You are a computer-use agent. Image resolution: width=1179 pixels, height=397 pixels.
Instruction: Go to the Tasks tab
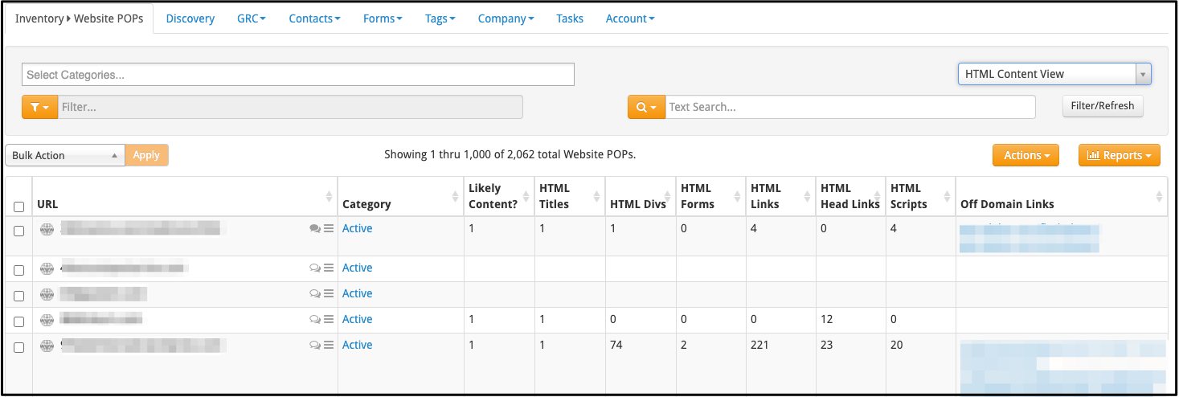click(570, 18)
